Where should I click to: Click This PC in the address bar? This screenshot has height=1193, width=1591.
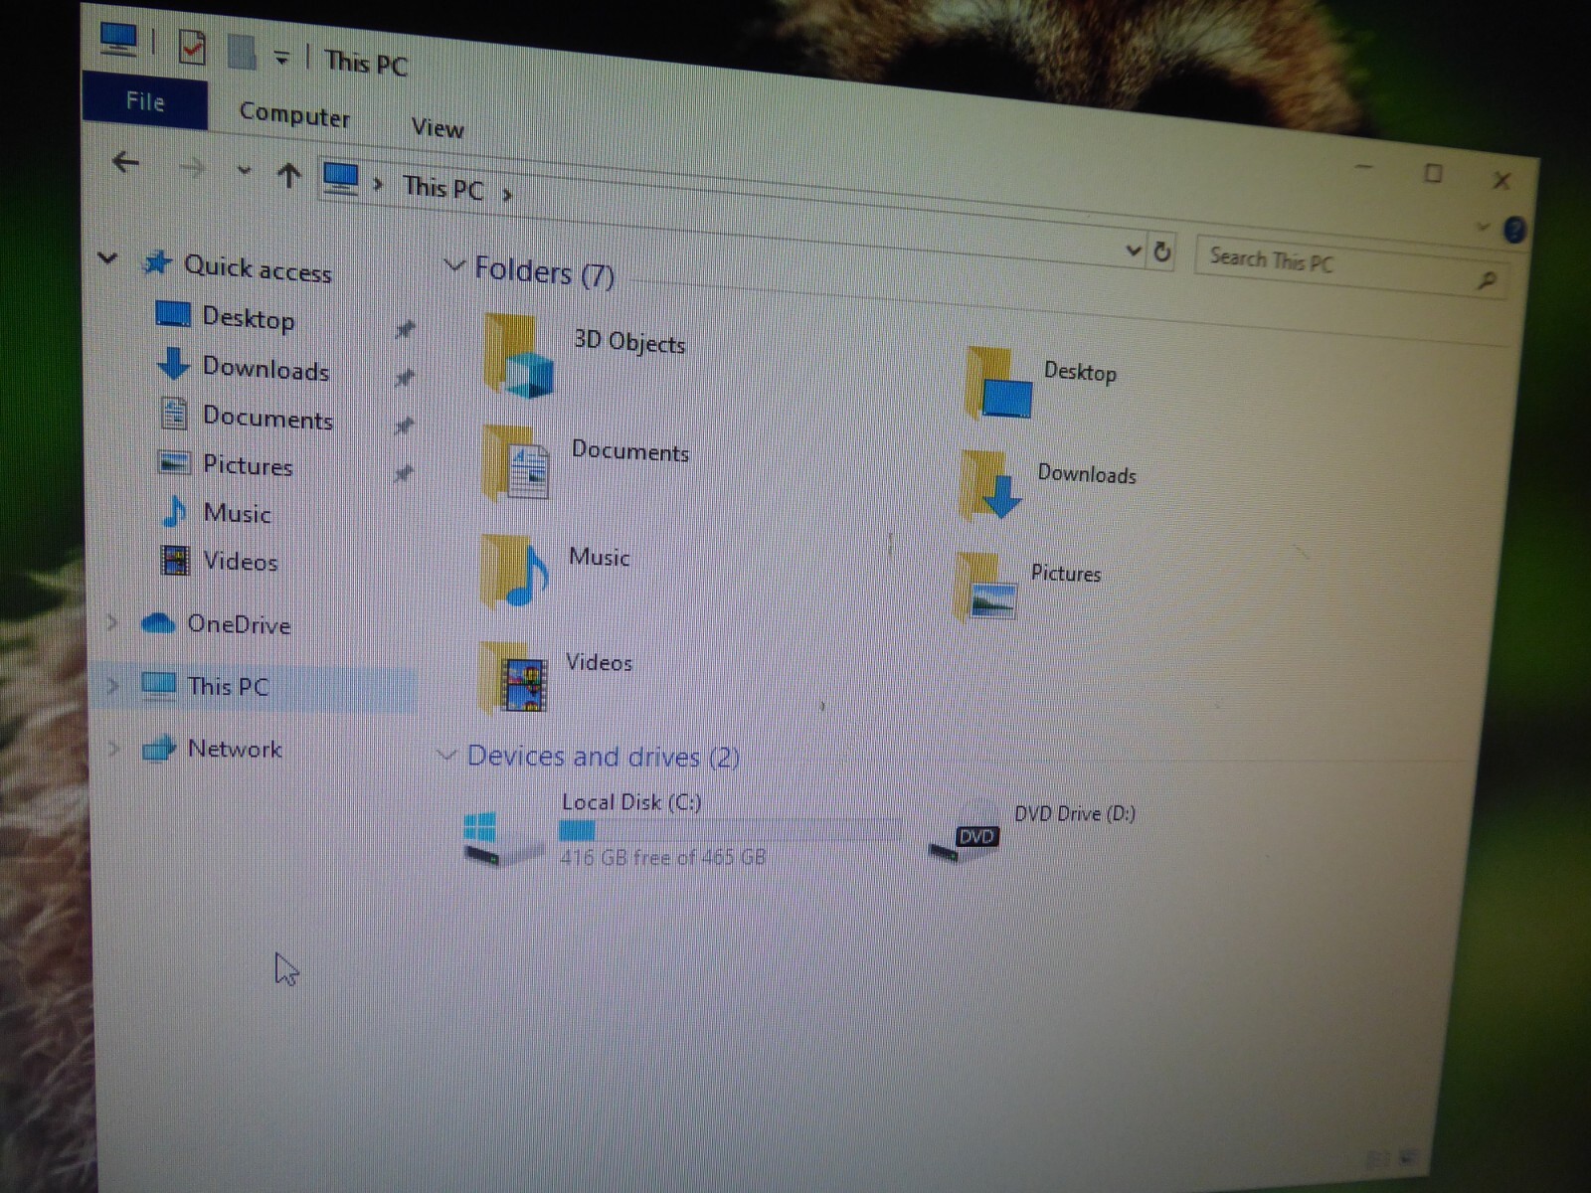pos(442,187)
